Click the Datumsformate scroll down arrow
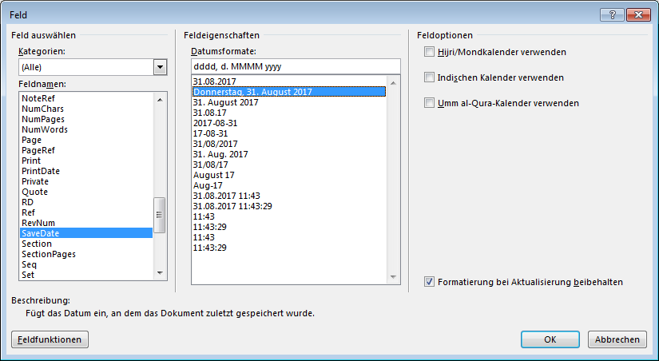The image size is (659, 361). point(393,277)
